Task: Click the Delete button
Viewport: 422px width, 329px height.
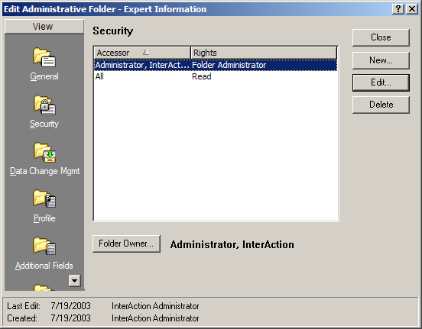Action: (381, 105)
